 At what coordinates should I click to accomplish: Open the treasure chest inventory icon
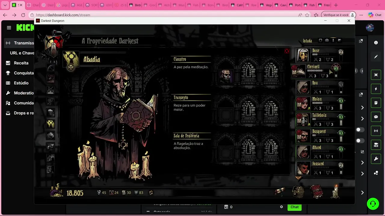click(x=298, y=192)
